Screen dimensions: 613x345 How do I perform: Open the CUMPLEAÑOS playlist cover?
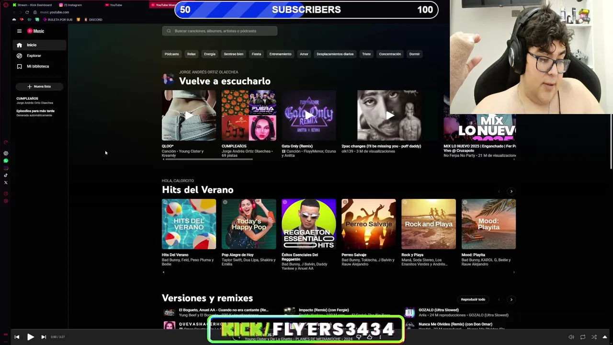(x=249, y=115)
